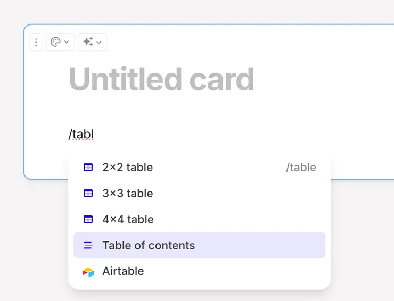Expand the chevron beside the sparkle icon
The image size is (394, 301).
pos(99,42)
